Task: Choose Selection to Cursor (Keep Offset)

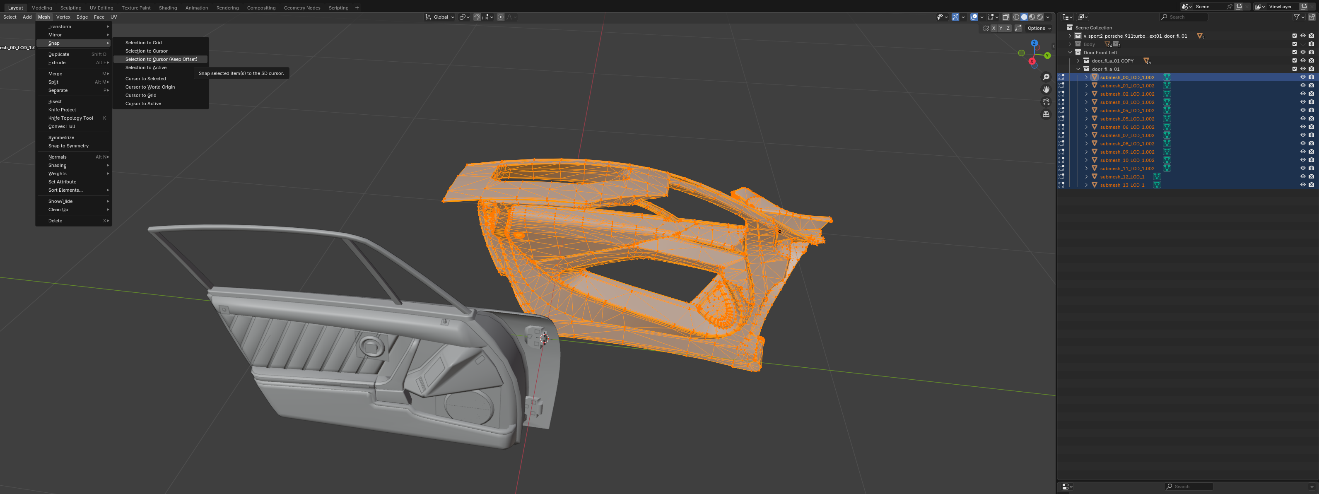Action: [x=161, y=59]
